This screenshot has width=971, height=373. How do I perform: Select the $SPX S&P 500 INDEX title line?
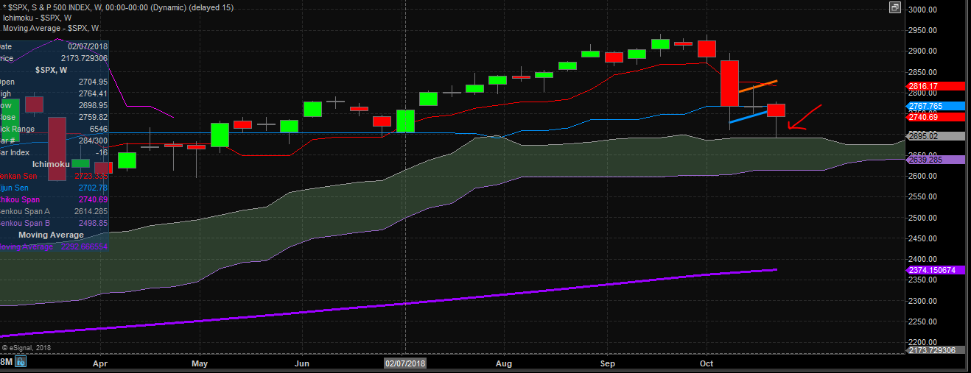(119, 7)
